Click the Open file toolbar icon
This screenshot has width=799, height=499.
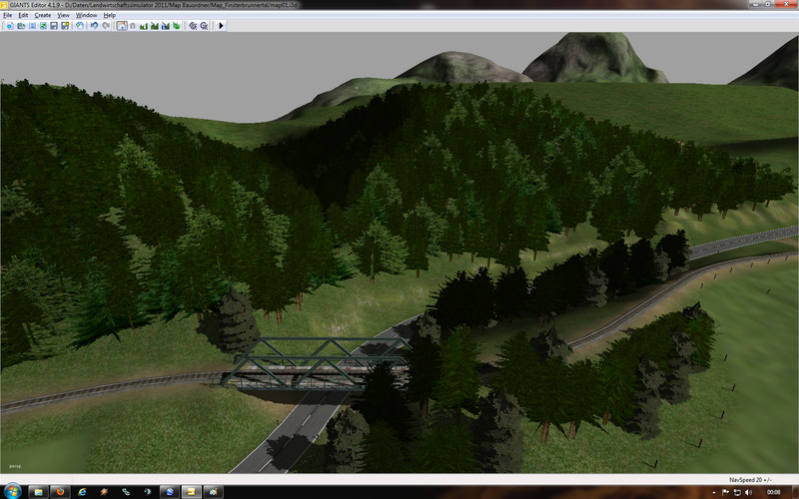tap(21, 26)
